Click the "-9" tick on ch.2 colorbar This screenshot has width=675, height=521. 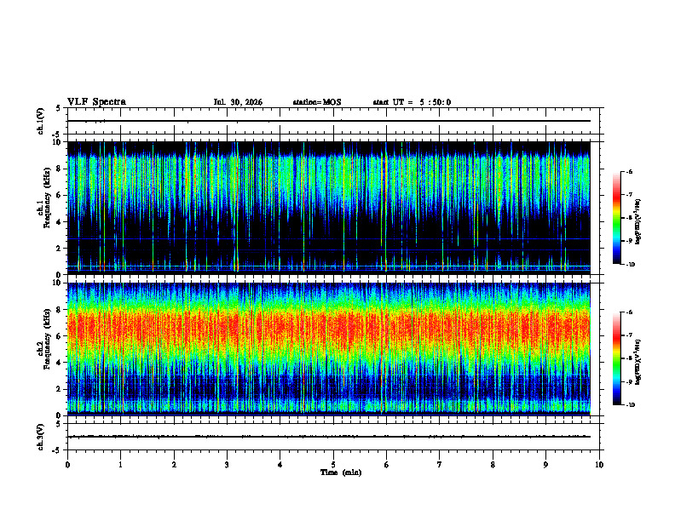(629, 381)
